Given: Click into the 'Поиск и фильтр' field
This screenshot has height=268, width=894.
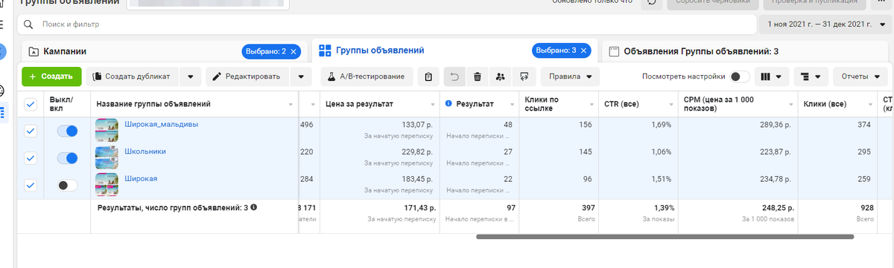Looking at the screenshot, I should click(386, 24).
